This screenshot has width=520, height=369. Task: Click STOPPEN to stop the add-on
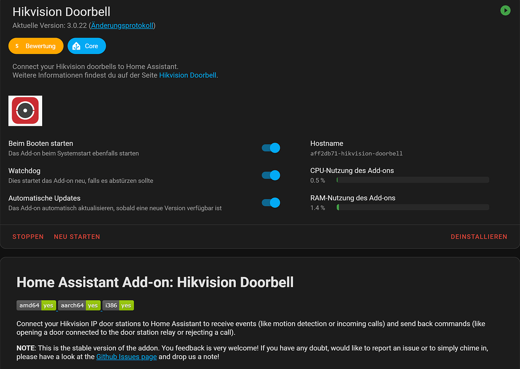(x=28, y=236)
